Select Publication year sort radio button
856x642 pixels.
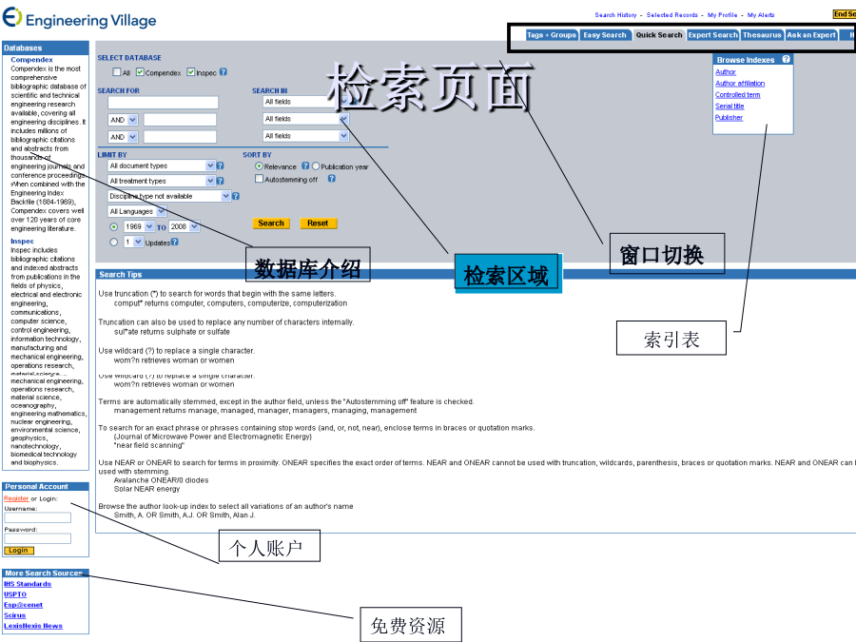pyautogui.click(x=316, y=165)
